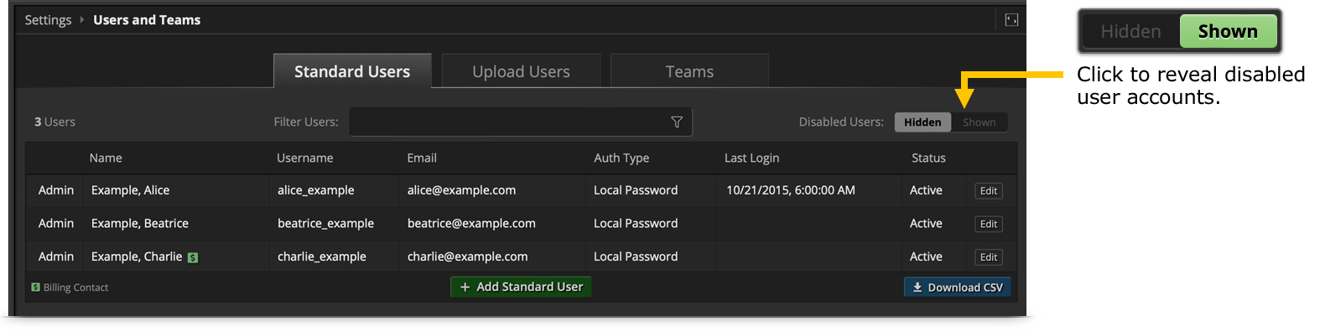The height and width of the screenshot is (332, 1325).
Task: Click the billing contact badge beside Charlie
Action: pyautogui.click(x=193, y=257)
